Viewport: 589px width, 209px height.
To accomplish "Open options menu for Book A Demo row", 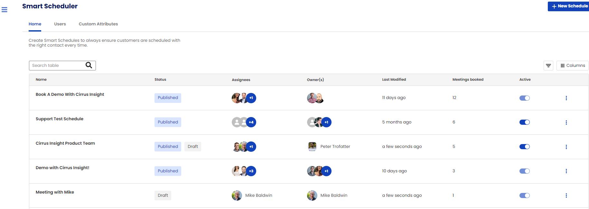I will [x=566, y=98].
